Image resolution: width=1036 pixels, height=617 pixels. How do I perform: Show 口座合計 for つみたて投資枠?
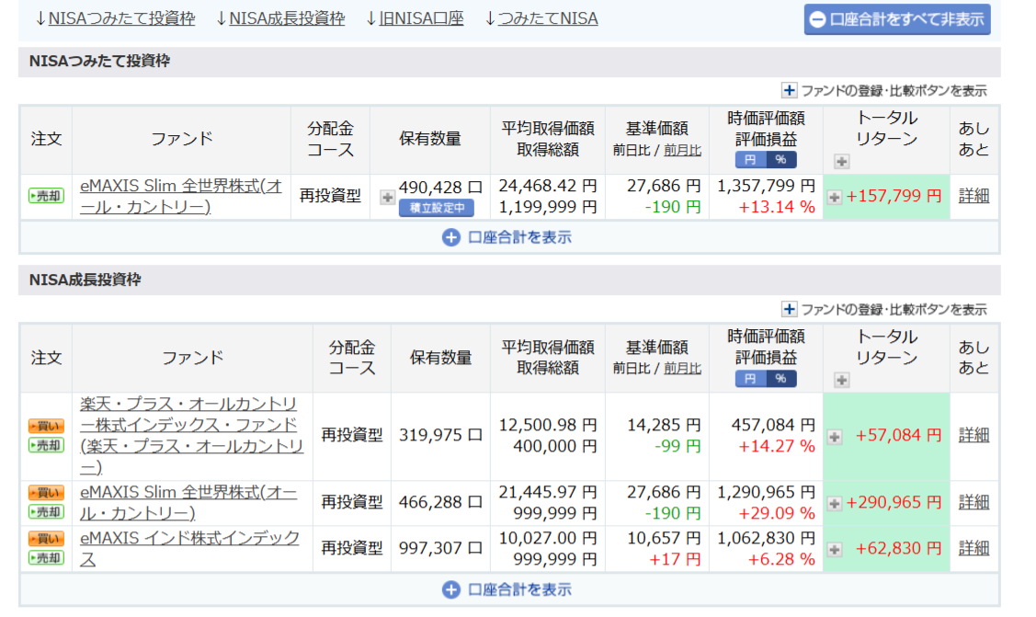[x=507, y=237]
